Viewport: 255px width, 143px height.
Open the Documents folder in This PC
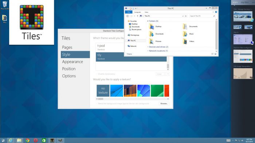(190, 26)
